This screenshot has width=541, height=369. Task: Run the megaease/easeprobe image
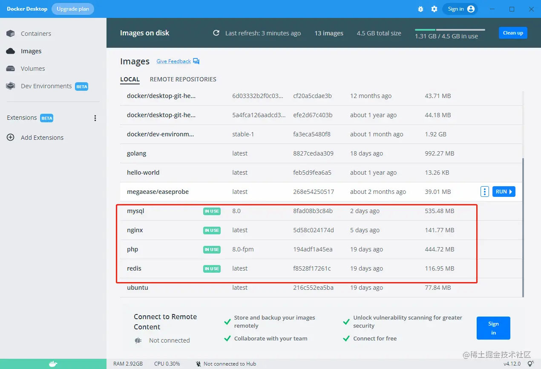pyautogui.click(x=504, y=192)
